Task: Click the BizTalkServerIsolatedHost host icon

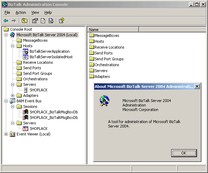Action: click(x=25, y=57)
